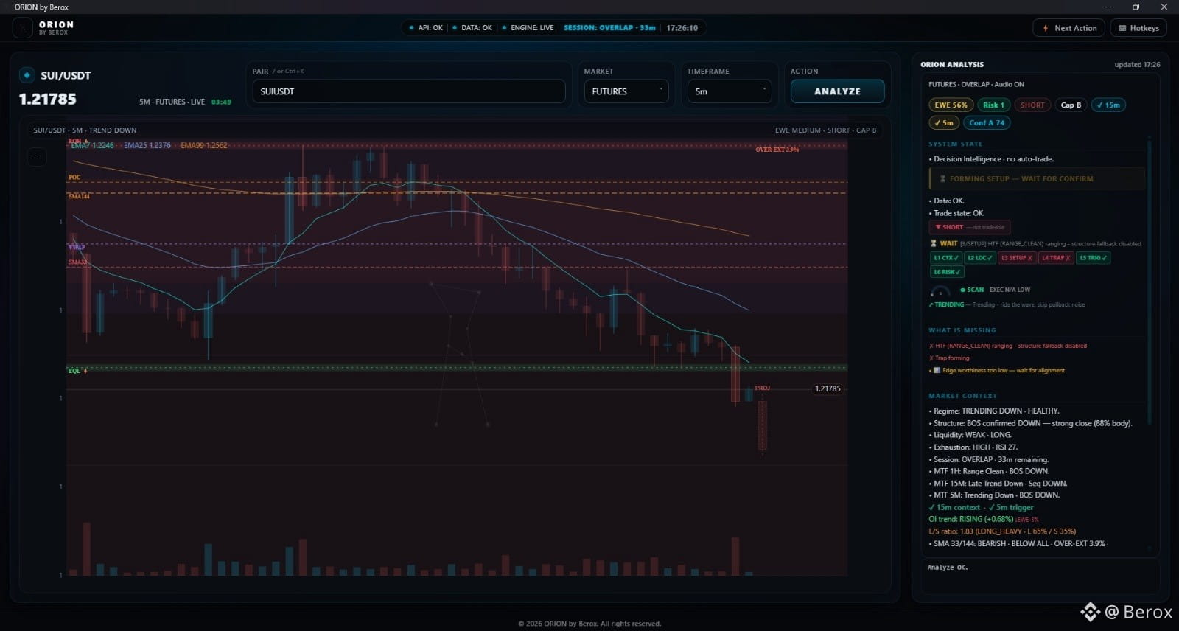
Task: Click the 17:26:10 clock display
Action: 682,28
